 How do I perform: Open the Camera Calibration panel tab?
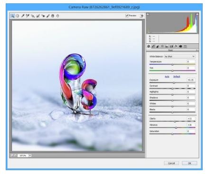(x=180, y=46)
